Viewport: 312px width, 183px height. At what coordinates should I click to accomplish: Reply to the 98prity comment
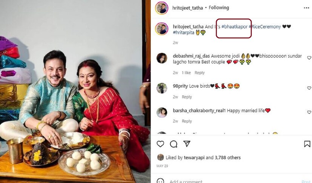pyautogui.click(x=187, y=97)
